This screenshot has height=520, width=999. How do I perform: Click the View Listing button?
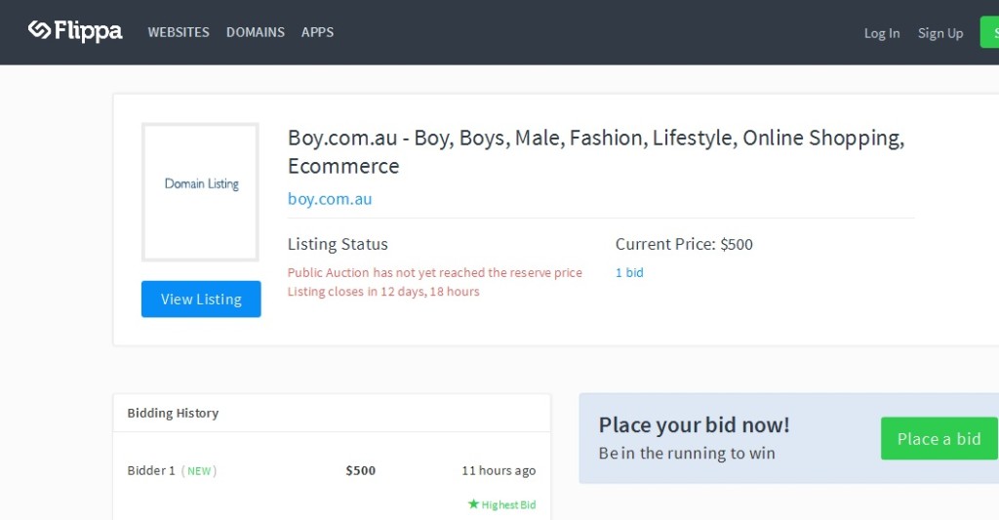(201, 299)
